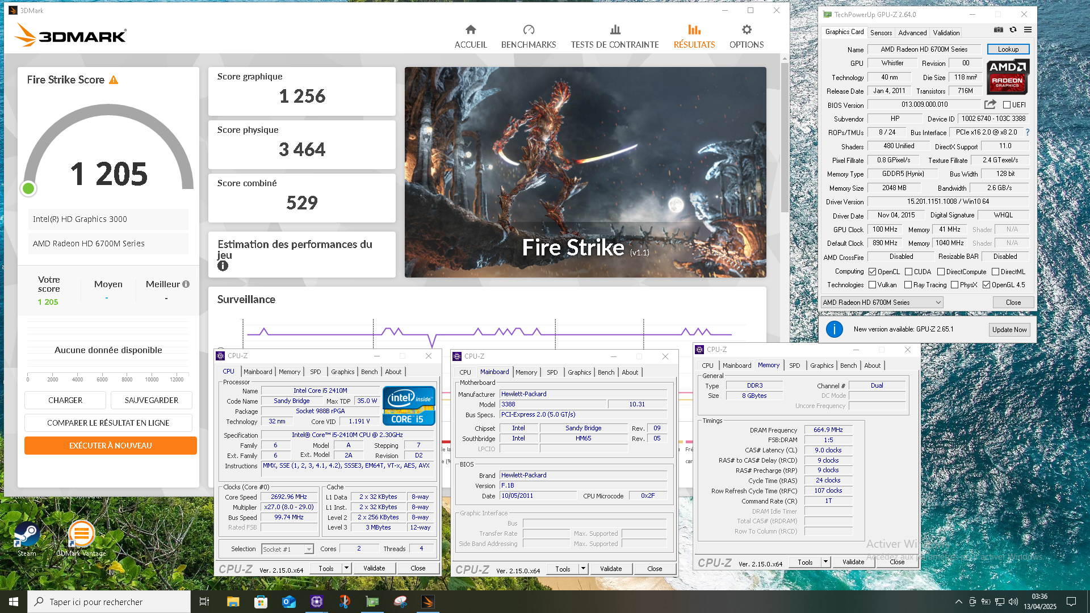Open GPU-Z hamburger menu icon
1090x613 pixels.
coord(1028,30)
